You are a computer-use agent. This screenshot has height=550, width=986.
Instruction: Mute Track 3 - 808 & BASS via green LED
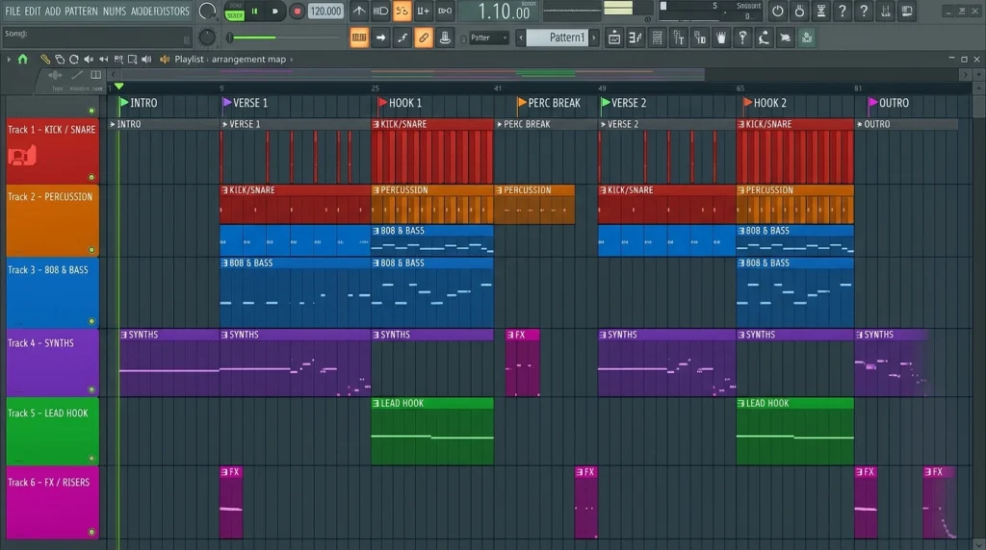pyautogui.click(x=91, y=321)
